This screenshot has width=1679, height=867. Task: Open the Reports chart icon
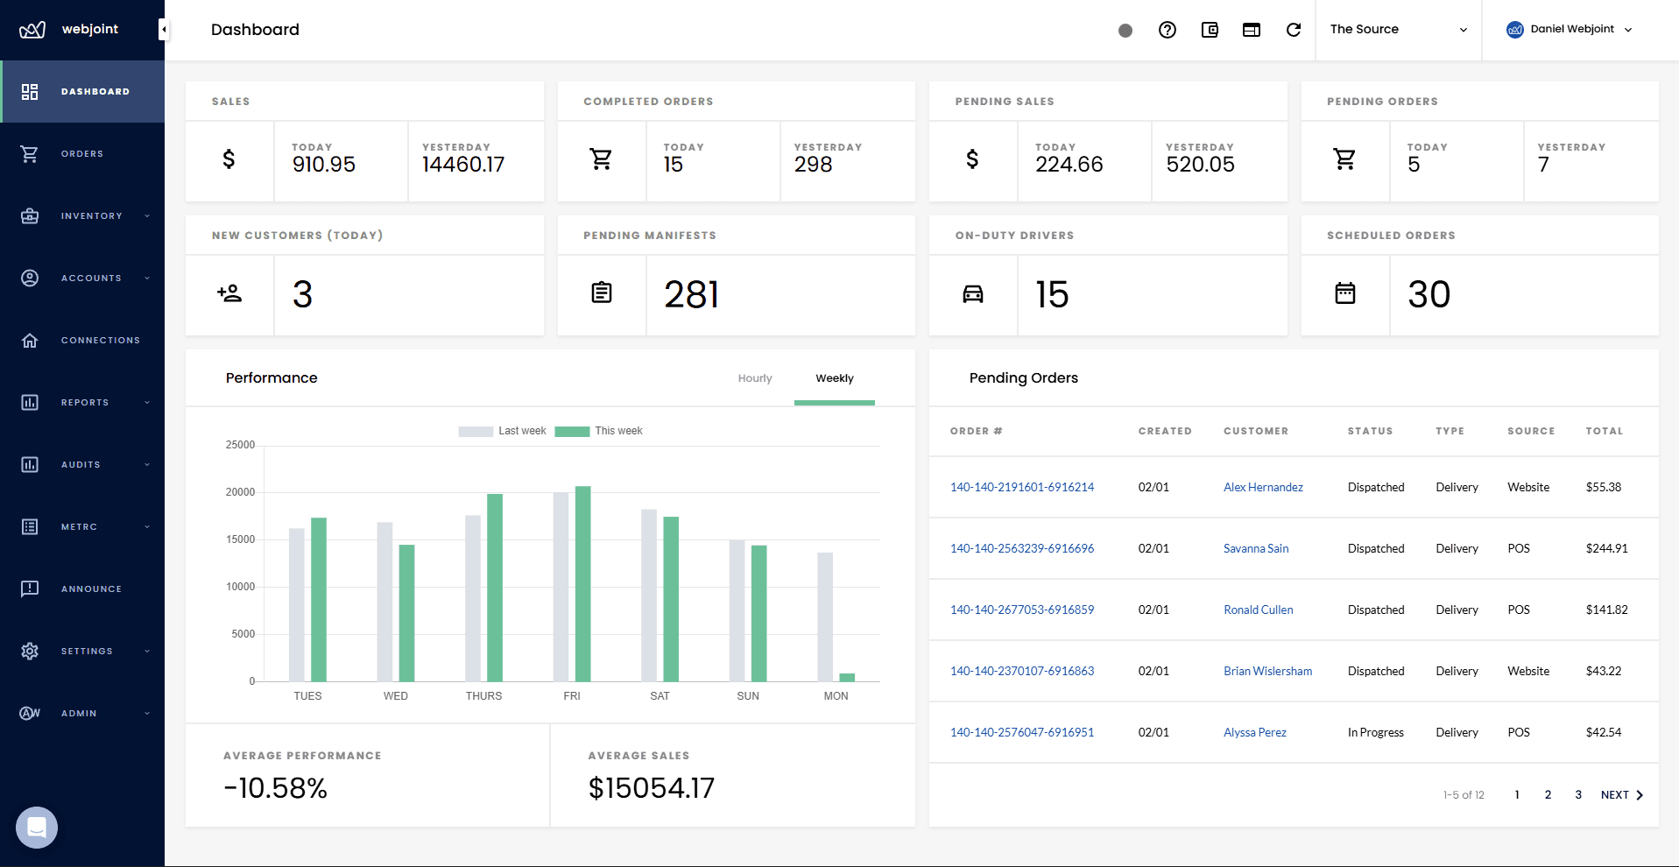[x=30, y=402]
